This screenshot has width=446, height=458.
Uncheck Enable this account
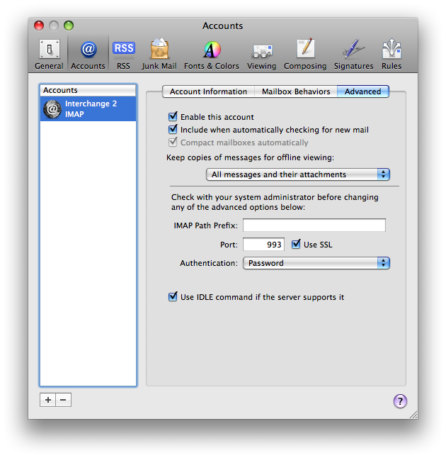173,117
